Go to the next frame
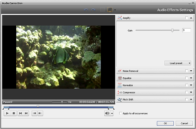Screen dimensions: 196x129 coord(26,113)
